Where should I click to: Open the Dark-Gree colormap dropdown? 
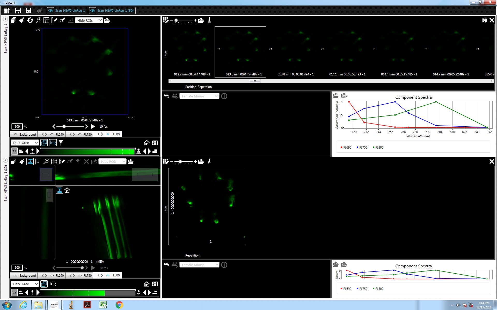click(25, 143)
